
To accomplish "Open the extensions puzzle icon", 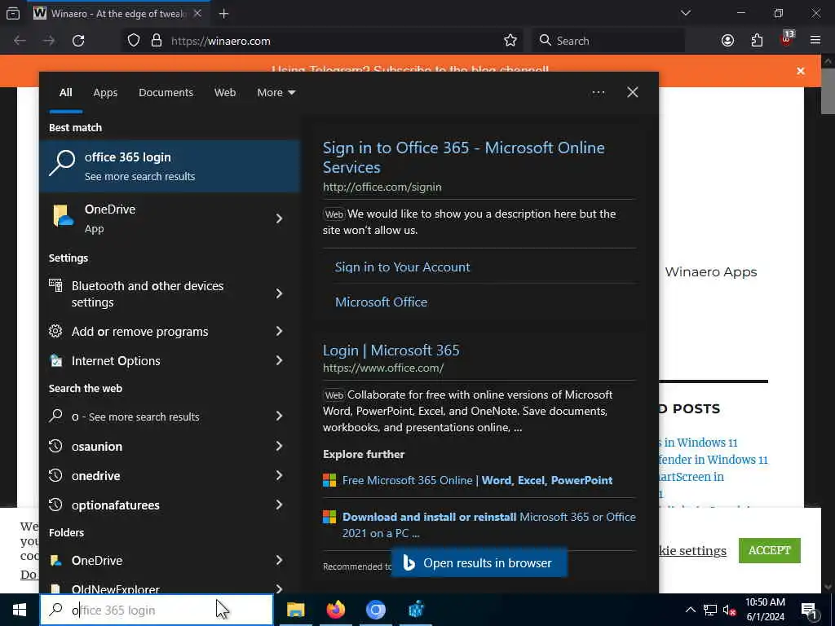I will (x=757, y=41).
